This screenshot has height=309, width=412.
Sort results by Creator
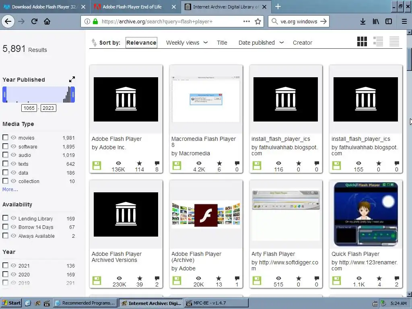pyautogui.click(x=303, y=43)
